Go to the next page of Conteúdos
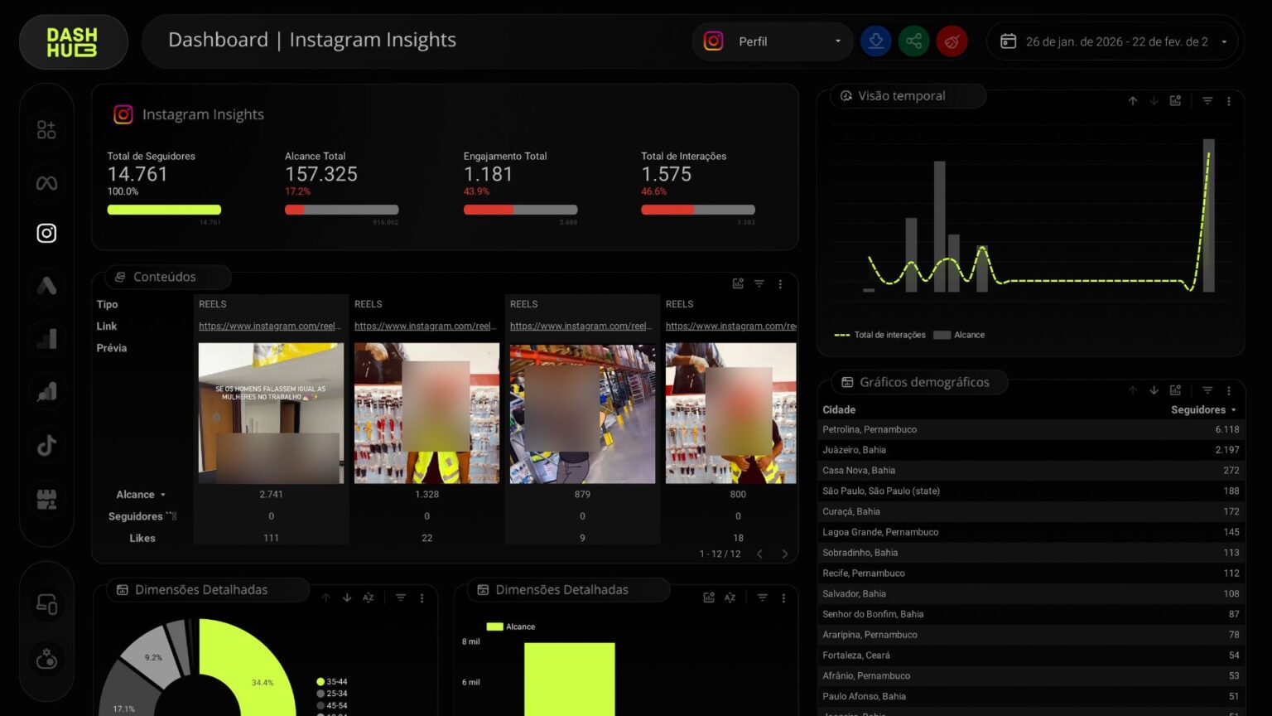The width and height of the screenshot is (1272, 716). click(x=785, y=554)
